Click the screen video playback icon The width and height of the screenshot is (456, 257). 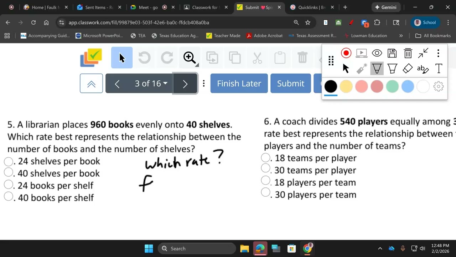point(362,53)
